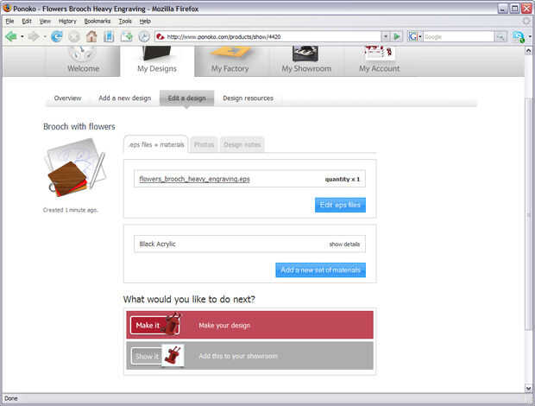Click the quantity x 1 label
535x406 pixels.
pyautogui.click(x=343, y=180)
